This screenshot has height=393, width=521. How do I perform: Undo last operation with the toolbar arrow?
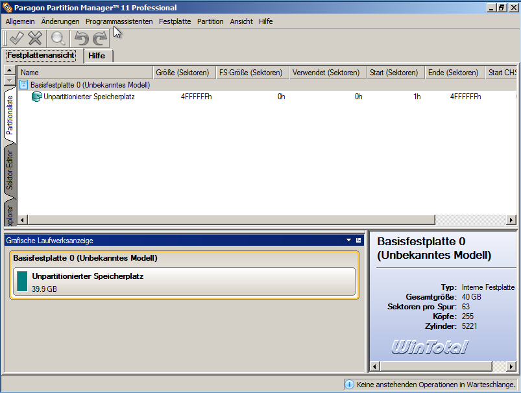click(81, 38)
